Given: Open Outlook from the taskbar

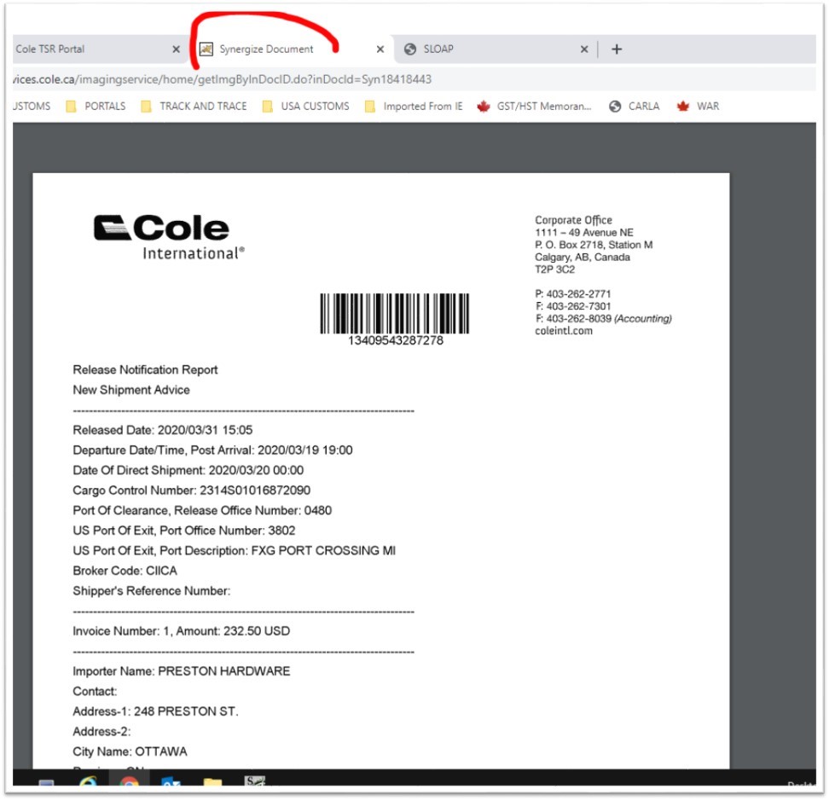Looking at the screenshot, I should pos(171,781).
